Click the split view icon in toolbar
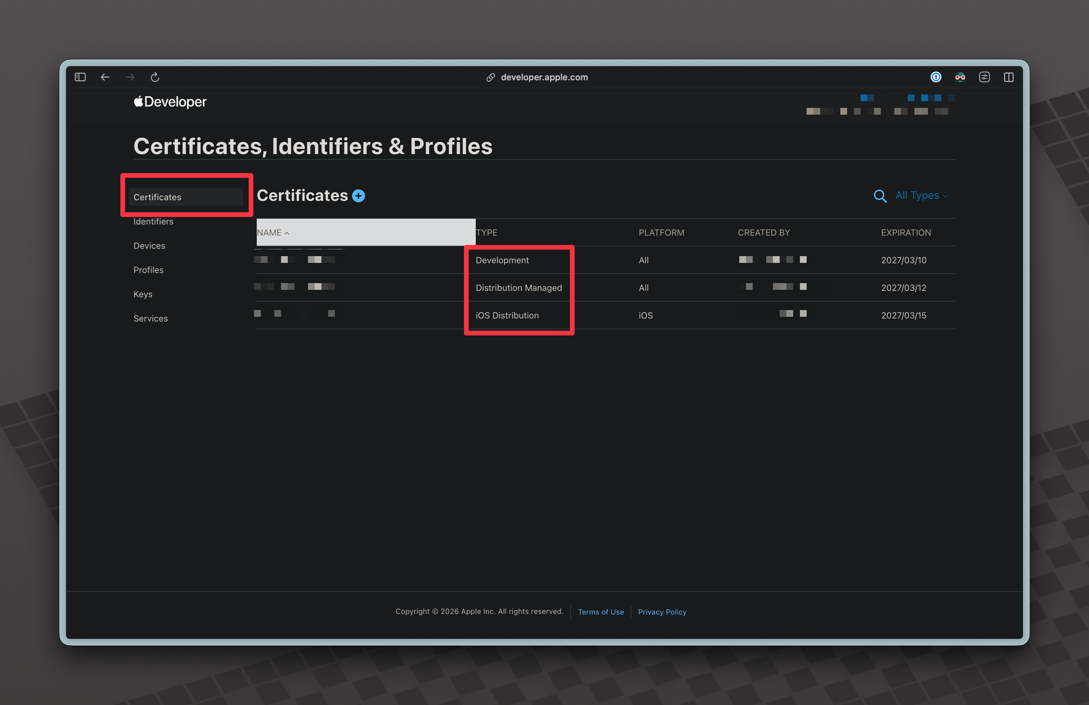This screenshot has height=705, width=1089. tap(1008, 77)
